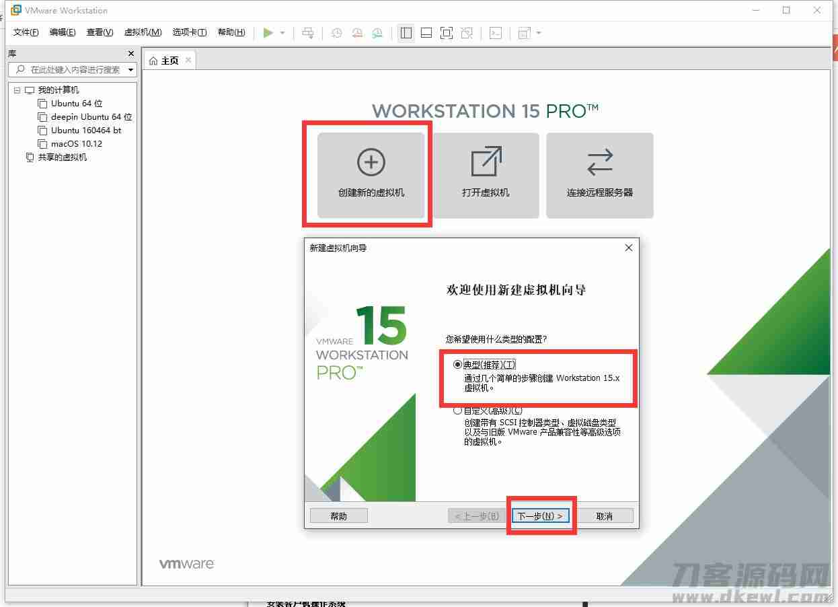
Task: Select 我的计算机 in the library tree
Action: tap(58, 90)
